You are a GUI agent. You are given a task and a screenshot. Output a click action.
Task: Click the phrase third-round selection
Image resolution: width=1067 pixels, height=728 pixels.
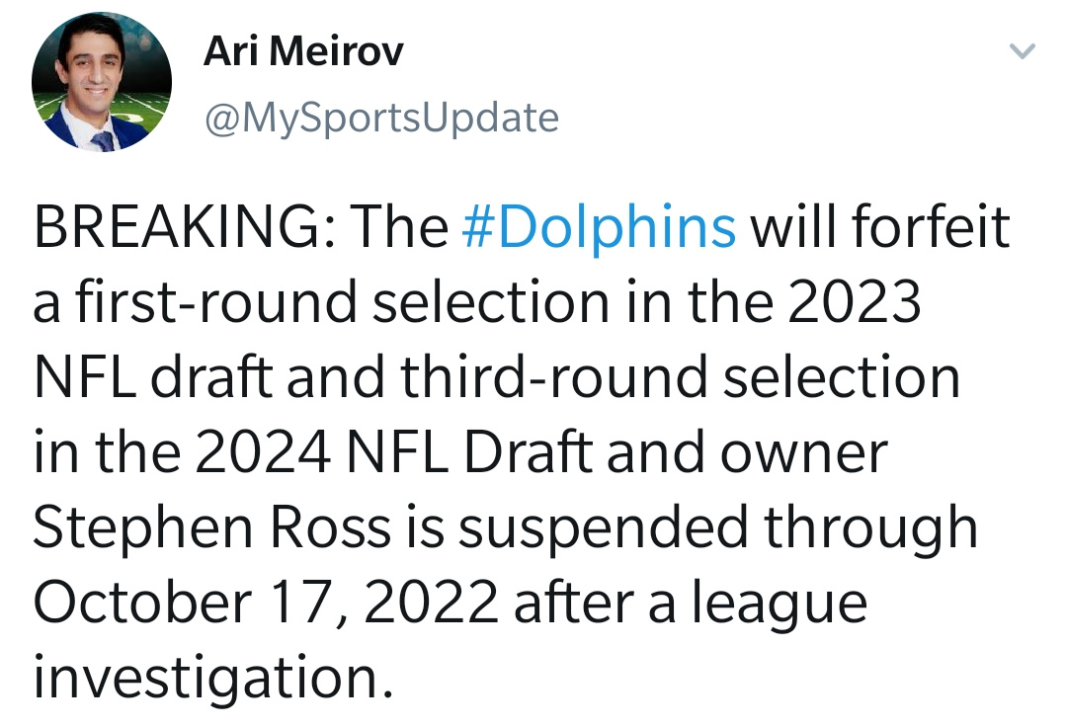[x=681, y=377]
